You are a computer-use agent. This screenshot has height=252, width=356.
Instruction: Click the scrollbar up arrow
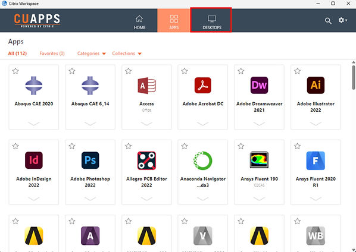354,62
